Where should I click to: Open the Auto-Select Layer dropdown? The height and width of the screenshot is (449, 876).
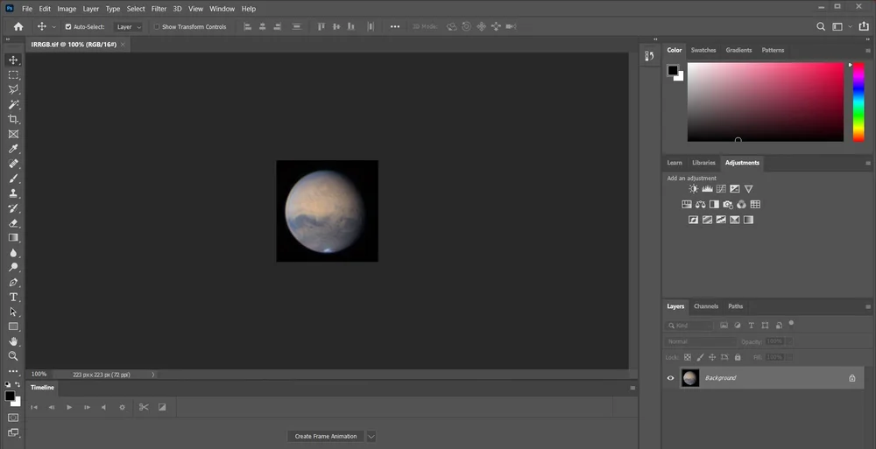(x=129, y=27)
